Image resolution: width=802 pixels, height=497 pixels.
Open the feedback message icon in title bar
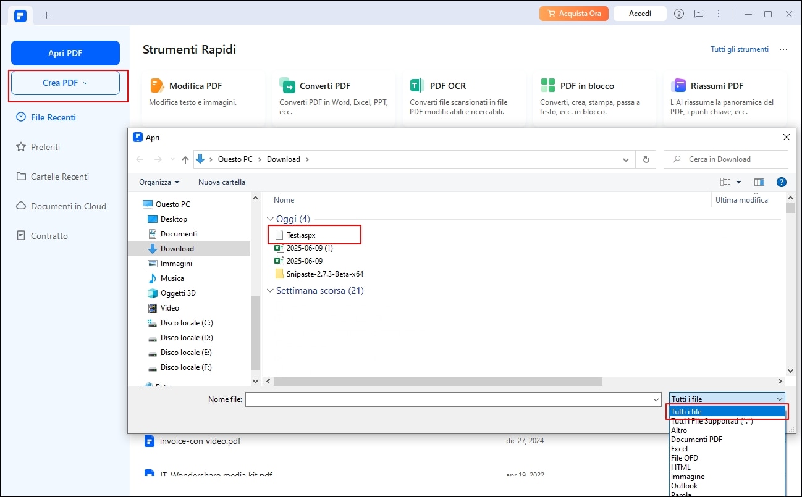click(x=699, y=14)
